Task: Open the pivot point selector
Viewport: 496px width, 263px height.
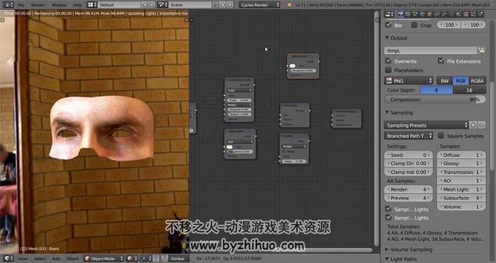Action: (145, 259)
